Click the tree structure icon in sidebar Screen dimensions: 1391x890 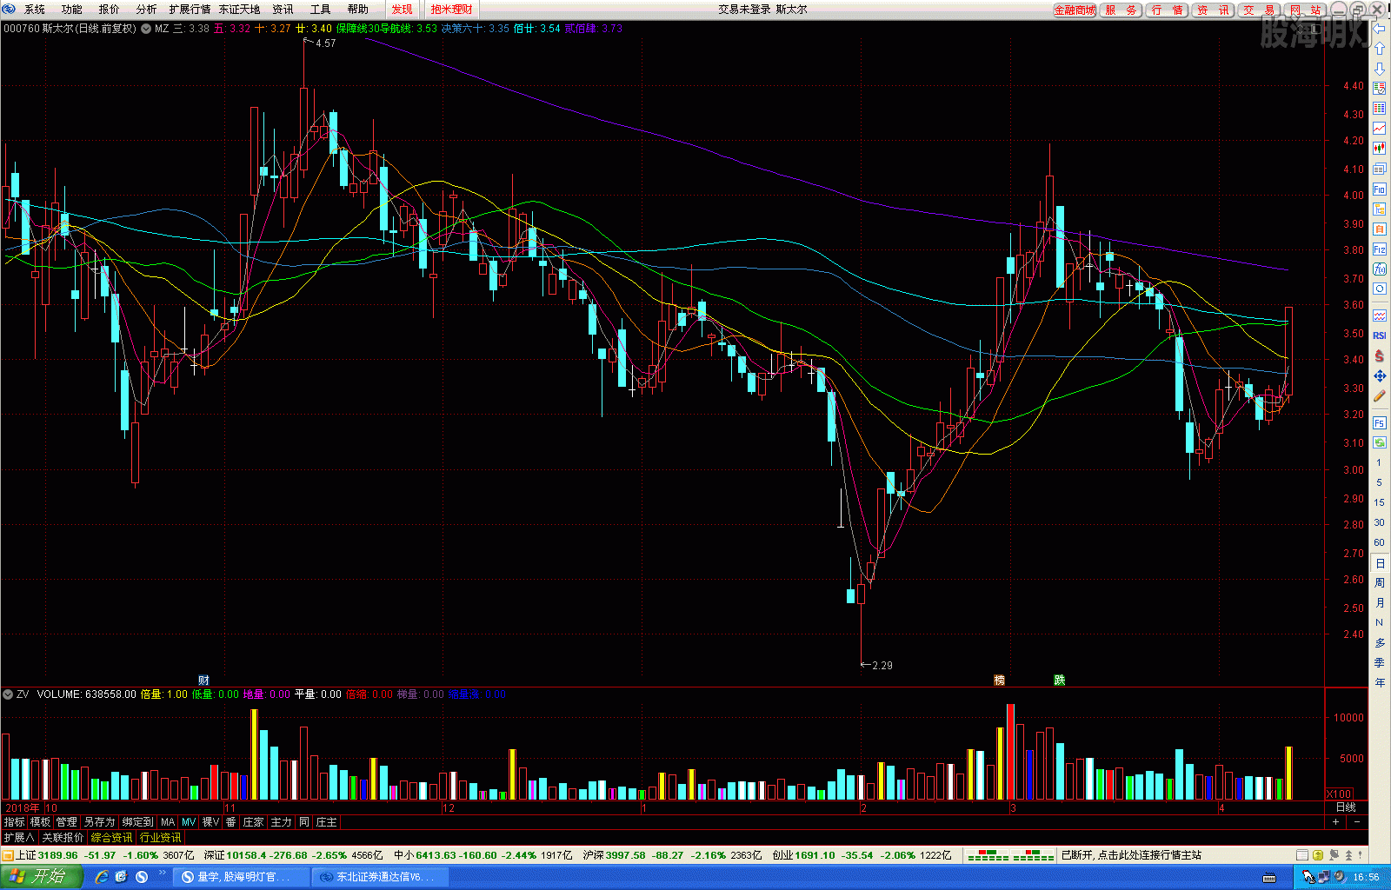[x=1380, y=209]
